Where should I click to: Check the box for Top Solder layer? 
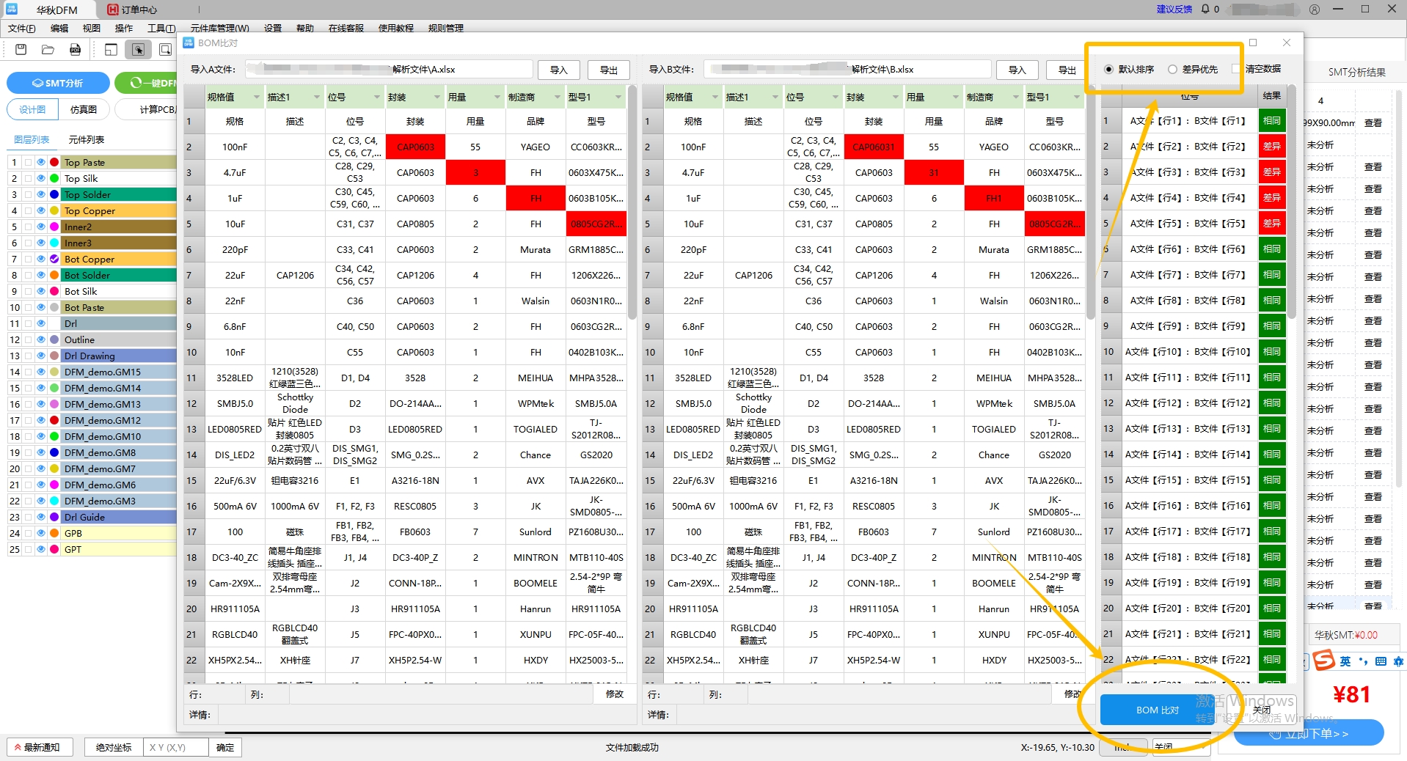pos(28,194)
